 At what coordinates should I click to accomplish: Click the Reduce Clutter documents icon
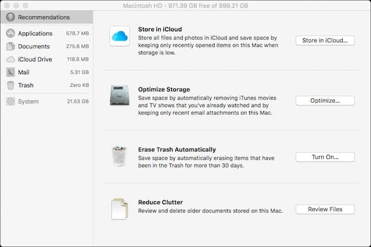[119, 209]
